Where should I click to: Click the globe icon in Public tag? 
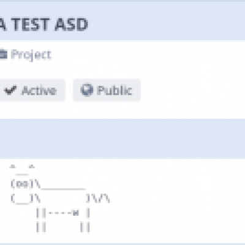pyautogui.click(x=87, y=90)
